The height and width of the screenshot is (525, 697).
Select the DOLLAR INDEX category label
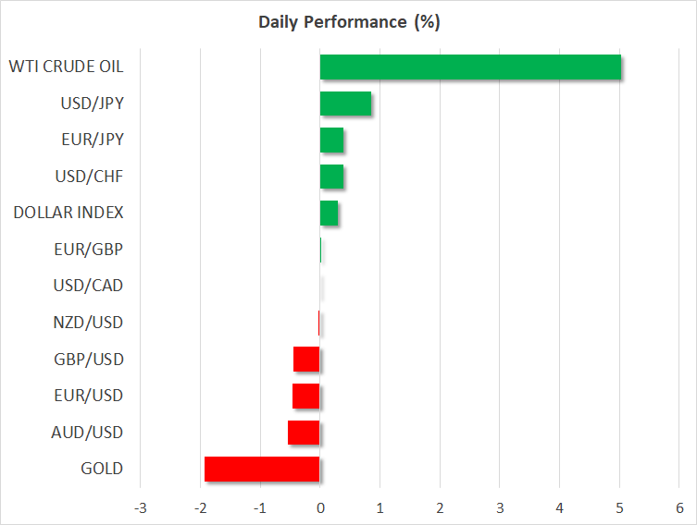tap(68, 213)
